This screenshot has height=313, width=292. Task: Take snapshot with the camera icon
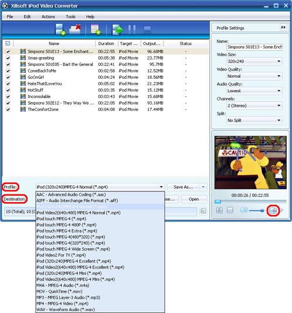[273, 210]
